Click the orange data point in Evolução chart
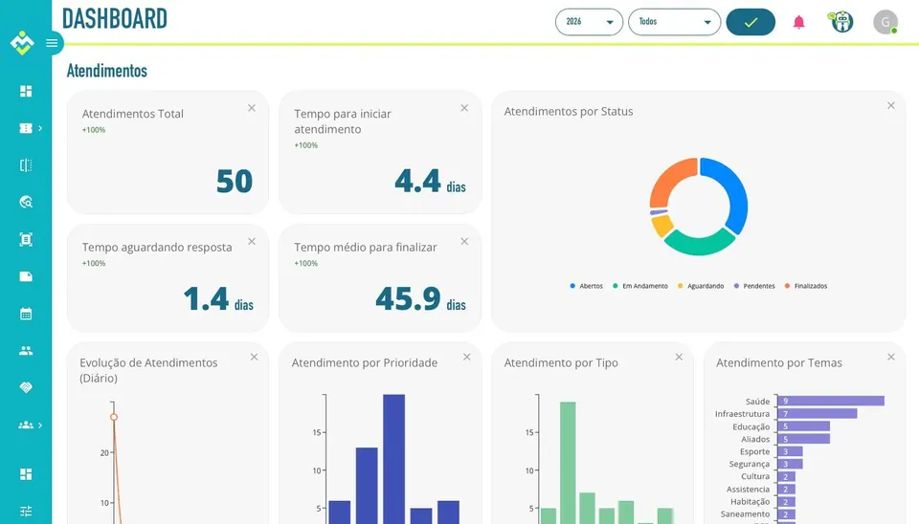919x524 pixels. point(114,417)
